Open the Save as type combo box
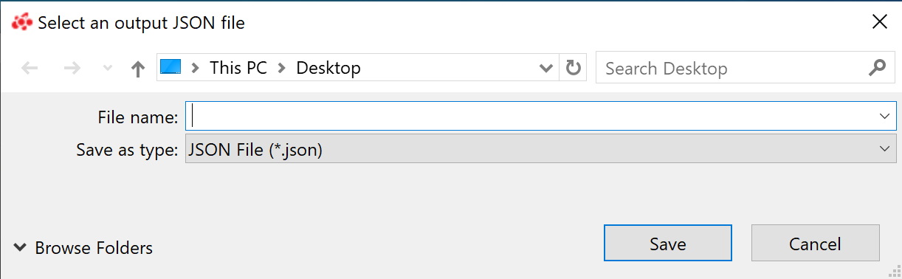Viewport: 902px width, 279px height. tap(541, 149)
